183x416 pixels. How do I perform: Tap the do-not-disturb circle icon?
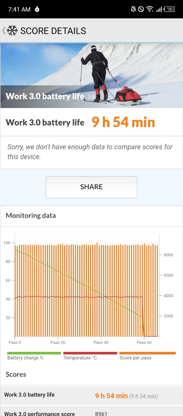141,9
